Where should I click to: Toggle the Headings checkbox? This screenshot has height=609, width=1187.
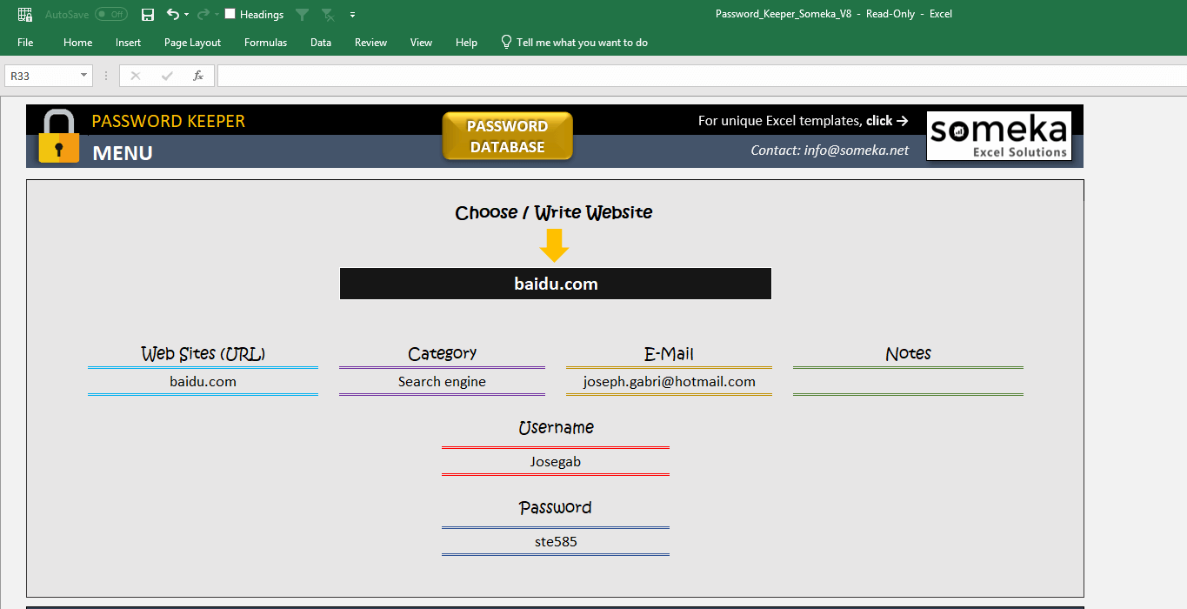[230, 14]
